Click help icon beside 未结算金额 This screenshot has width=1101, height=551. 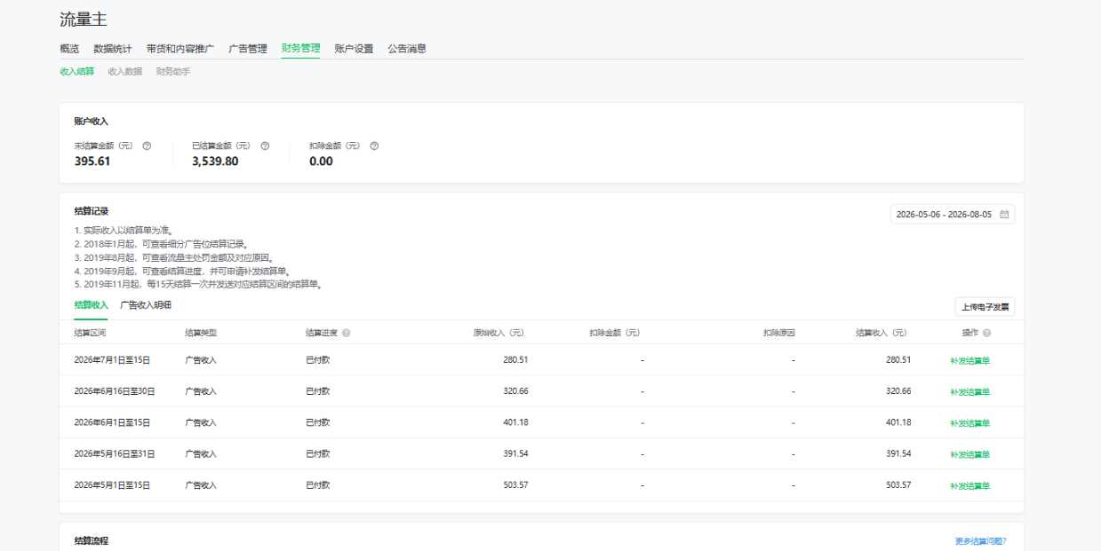tap(147, 146)
